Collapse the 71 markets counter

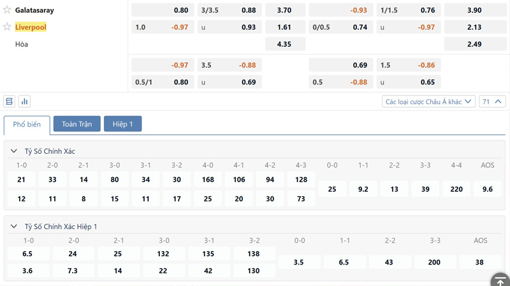492,102
